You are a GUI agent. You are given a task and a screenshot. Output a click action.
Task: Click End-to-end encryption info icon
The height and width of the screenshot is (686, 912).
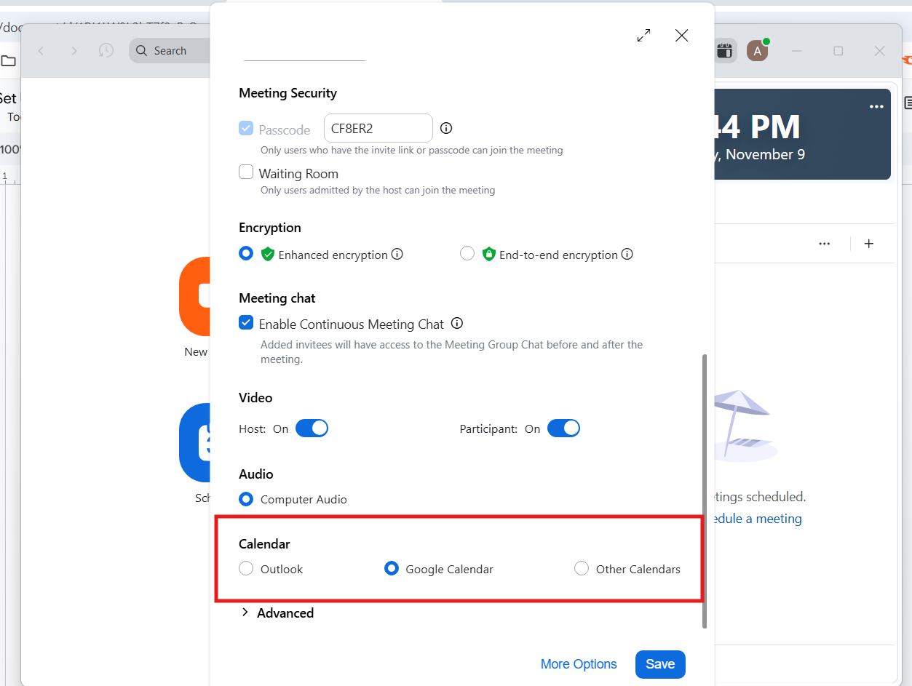coord(627,255)
